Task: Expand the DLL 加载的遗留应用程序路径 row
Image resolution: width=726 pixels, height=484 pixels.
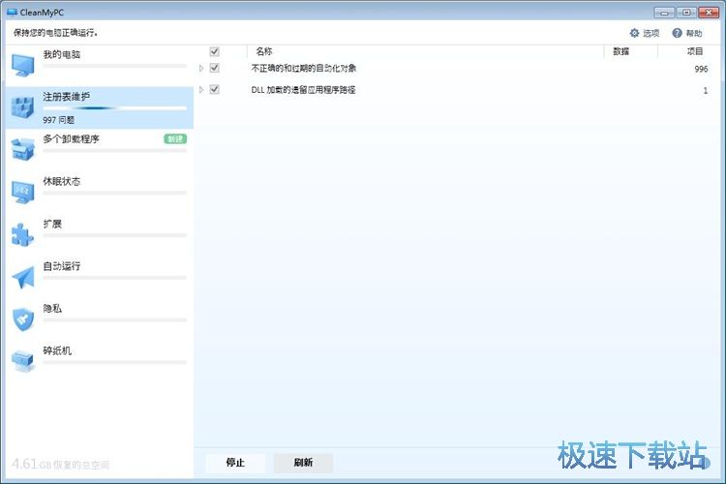Action: coord(201,89)
